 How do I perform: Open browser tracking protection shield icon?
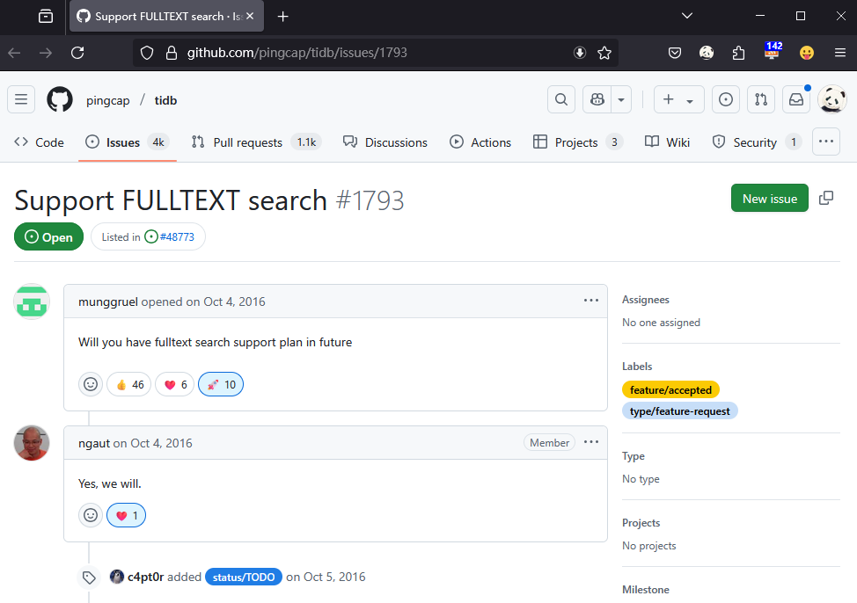(x=147, y=53)
